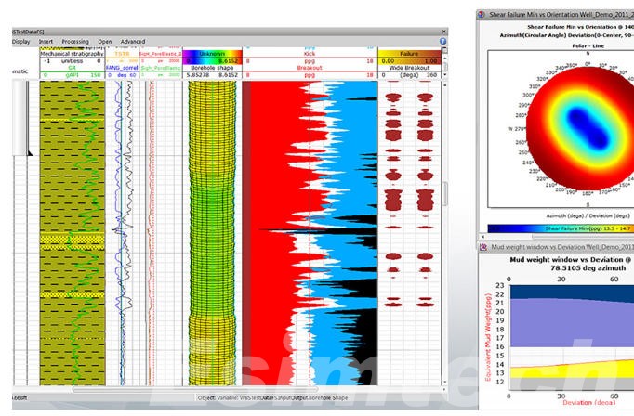Click the Shear Failure window title icon
This screenshot has width=634, height=416.
[x=482, y=15]
